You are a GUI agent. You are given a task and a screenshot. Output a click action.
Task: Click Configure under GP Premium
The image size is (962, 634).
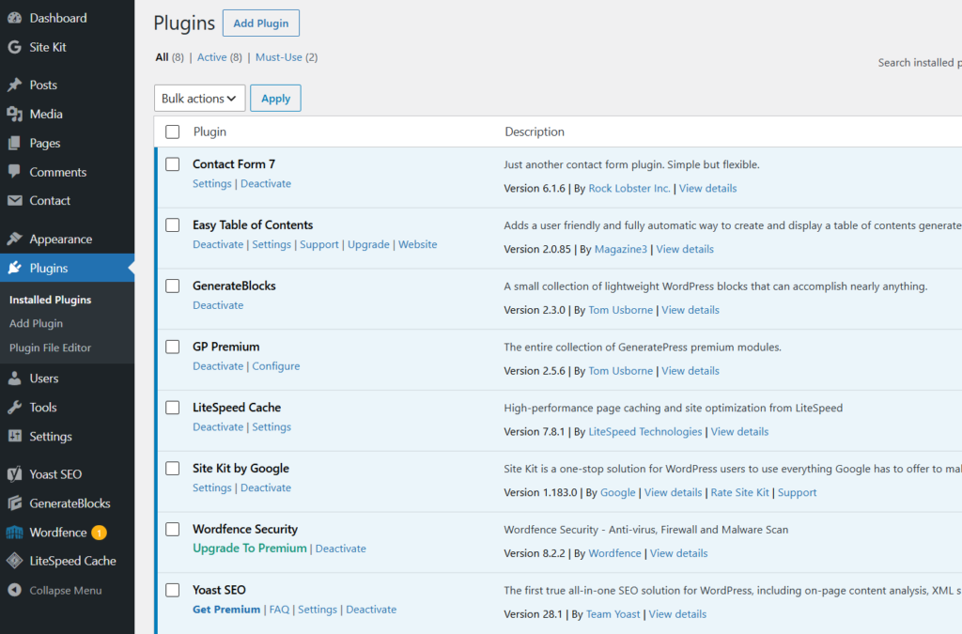pos(276,366)
